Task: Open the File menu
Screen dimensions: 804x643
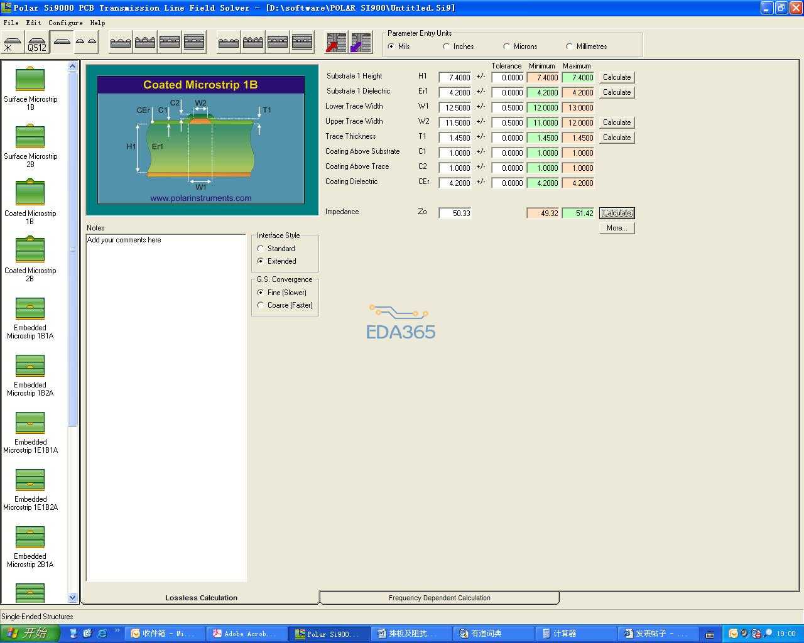Action: pyautogui.click(x=11, y=23)
